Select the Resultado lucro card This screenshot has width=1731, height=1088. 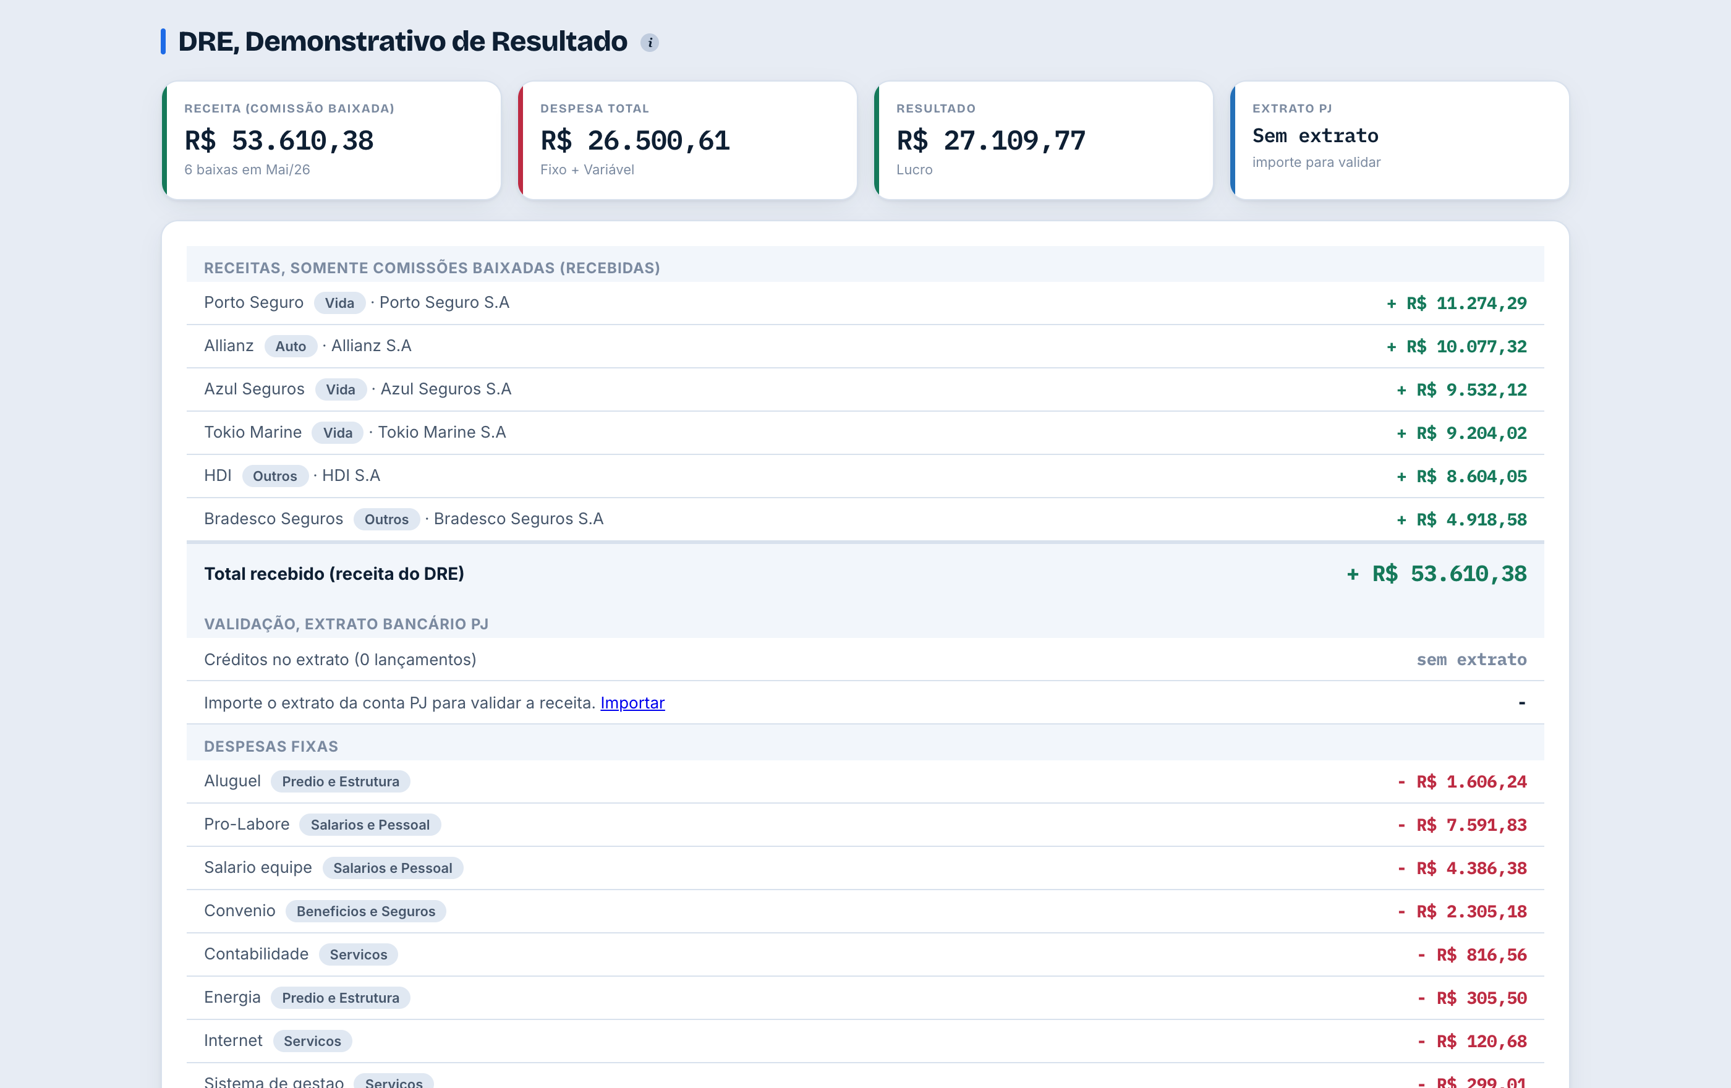1043,140
